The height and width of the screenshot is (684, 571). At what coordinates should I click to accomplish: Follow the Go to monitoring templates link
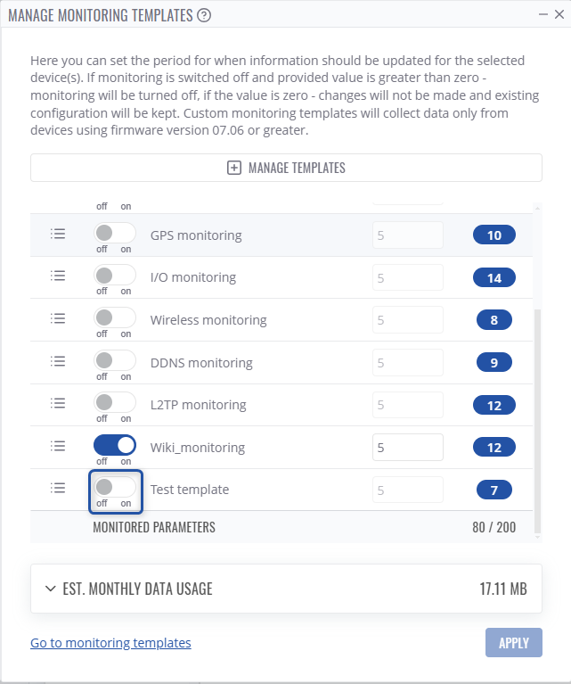pyautogui.click(x=110, y=642)
